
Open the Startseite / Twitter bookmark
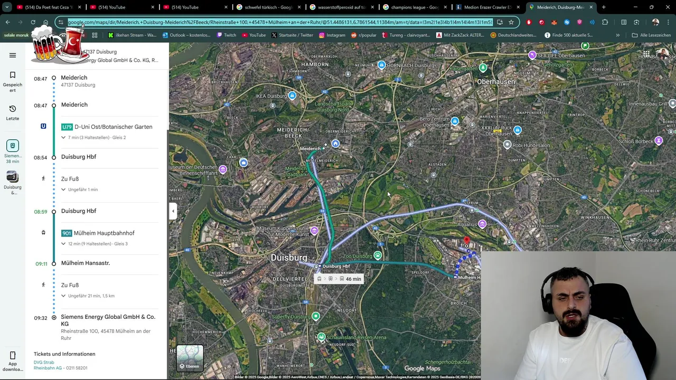pos(292,35)
